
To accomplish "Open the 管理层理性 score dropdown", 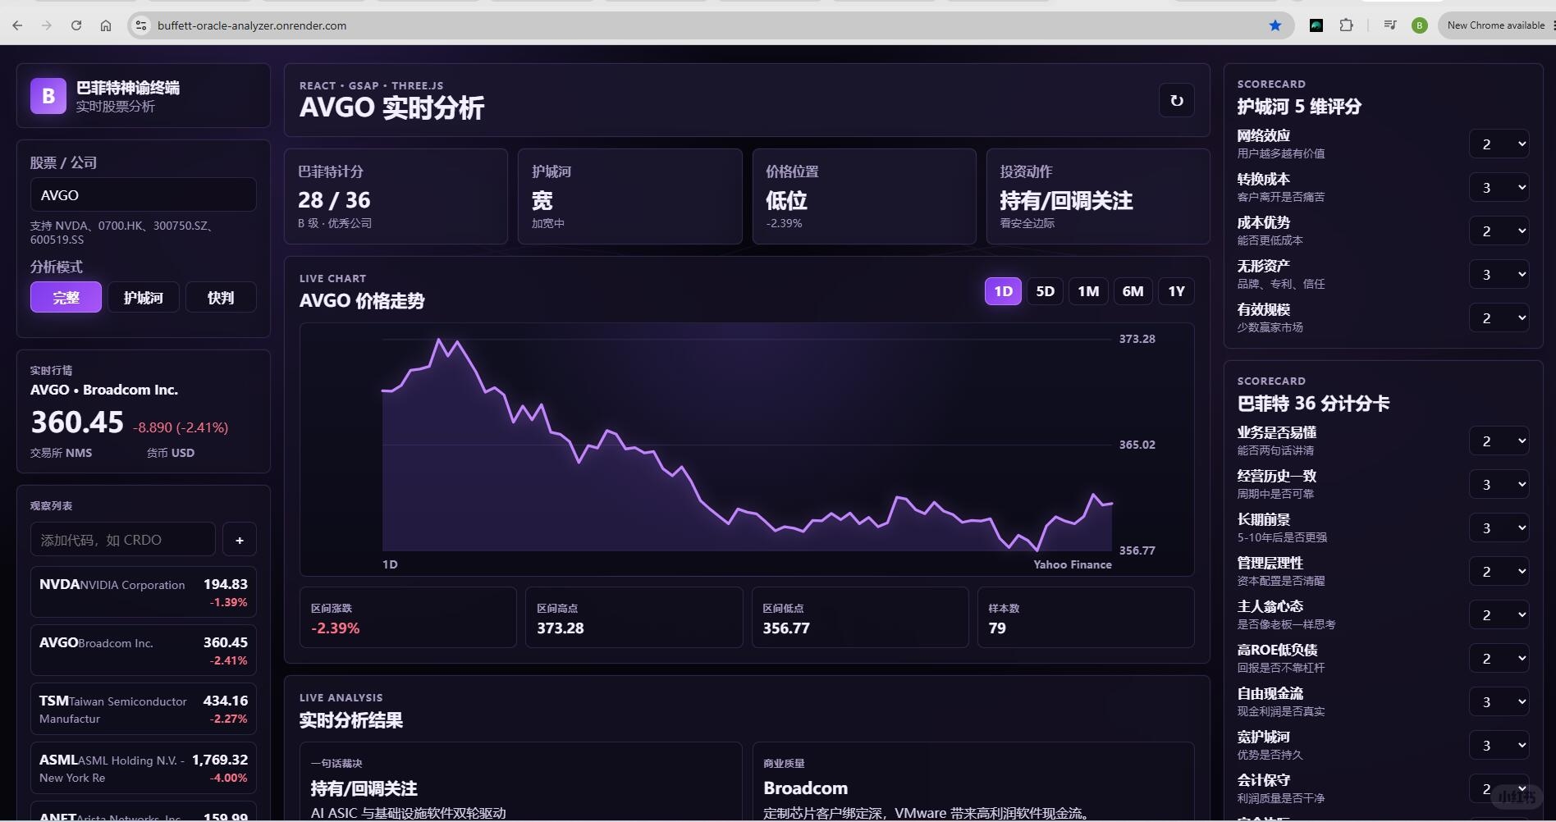I will click(1499, 572).
